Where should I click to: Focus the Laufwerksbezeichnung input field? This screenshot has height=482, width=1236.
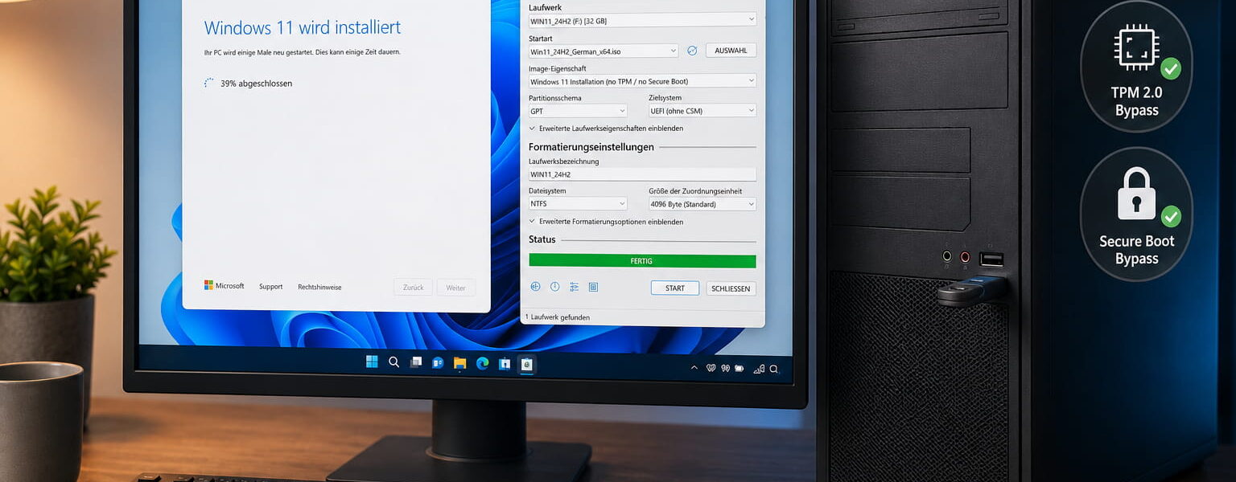[642, 174]
